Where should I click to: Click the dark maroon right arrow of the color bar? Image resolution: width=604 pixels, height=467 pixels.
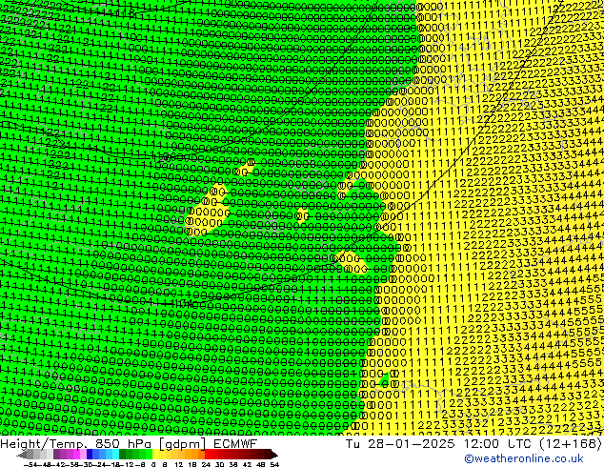274,455
